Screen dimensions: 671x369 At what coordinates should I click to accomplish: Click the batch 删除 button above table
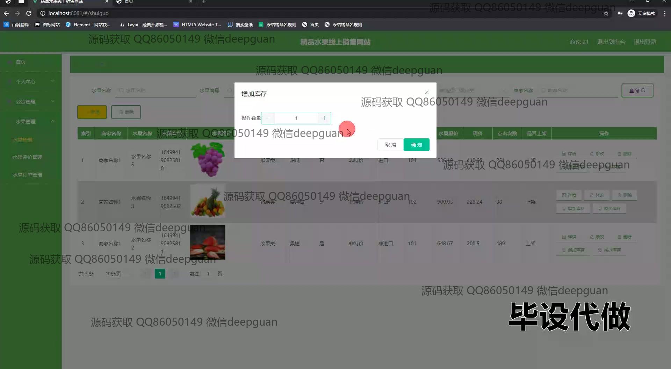[x=126, y=112]
